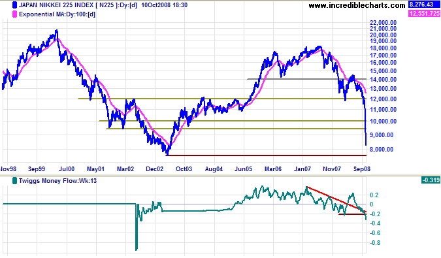Click the Jan07 date axis label
The width and height of the screenshot is (441, 258).
302,169
